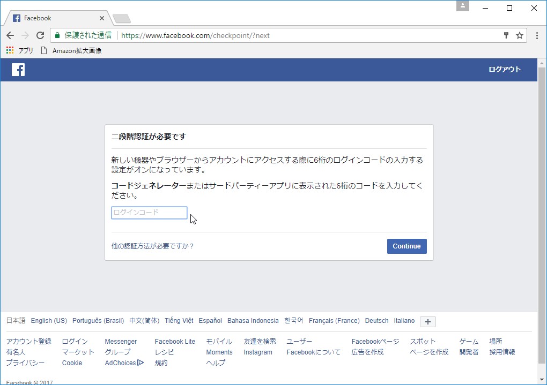The height and width of the screenshot is (385, 547).
Task: Switch language to English (US)
Action: (48, 320)
